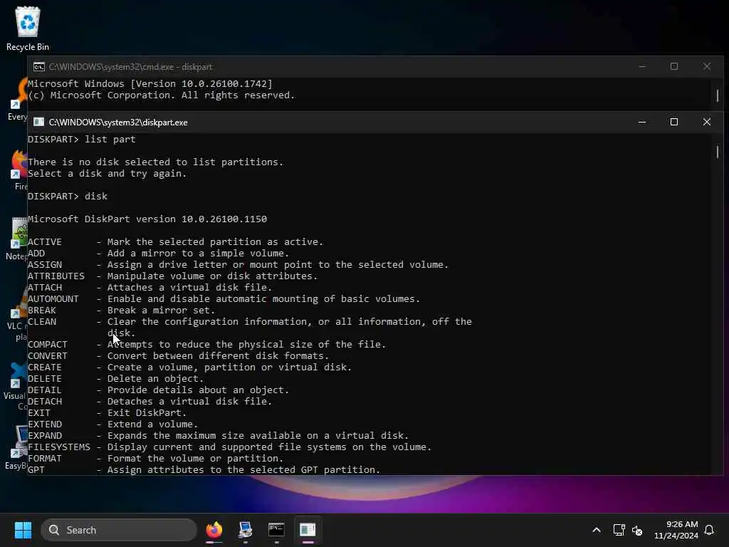The width and height of the screenshot is (729, 547).
Task: Click the ATTRIBUTES command row
Action: coord(172,276)
